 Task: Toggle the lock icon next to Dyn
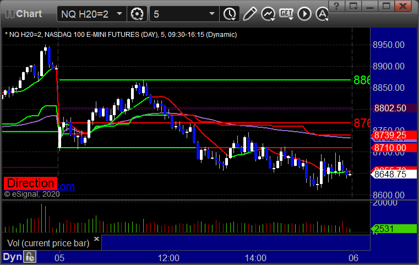click(30, 257)
